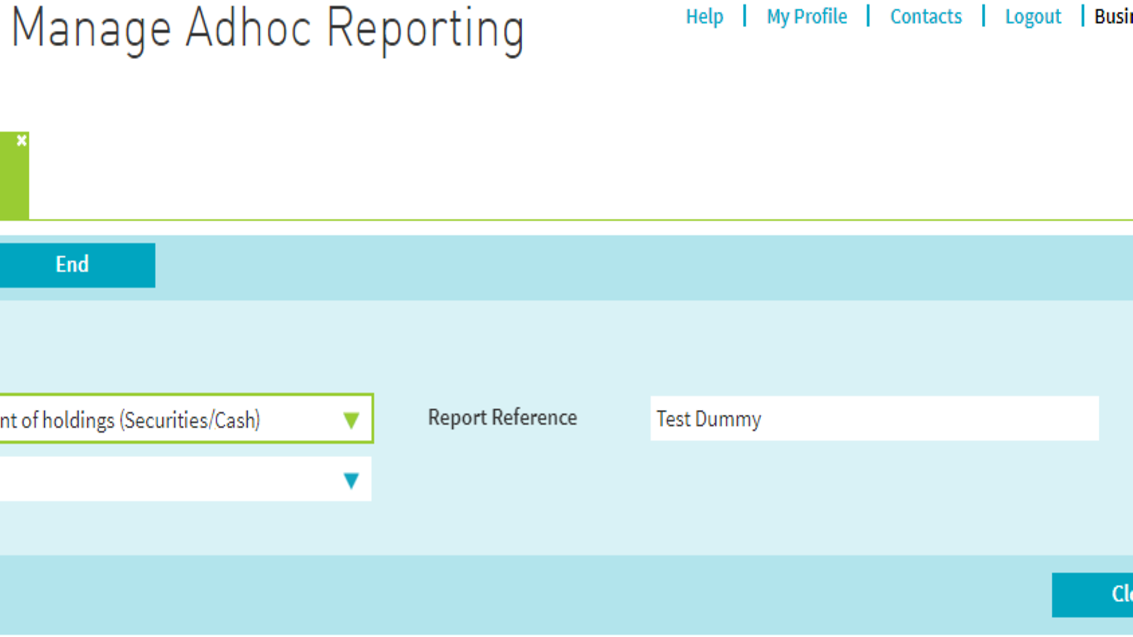The image size is (1133, 637).
Task: Open the Contacts page
Action: coord(926,17)
